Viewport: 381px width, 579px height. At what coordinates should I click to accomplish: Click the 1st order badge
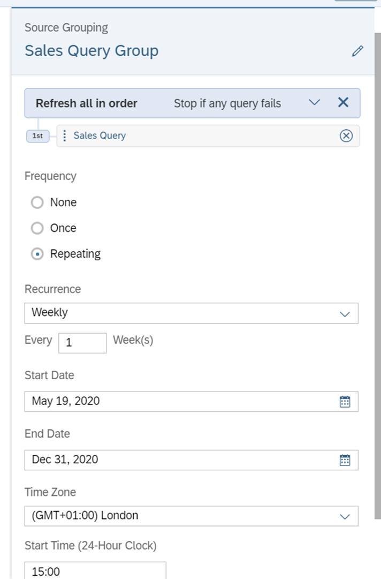(x=37, y=136)
